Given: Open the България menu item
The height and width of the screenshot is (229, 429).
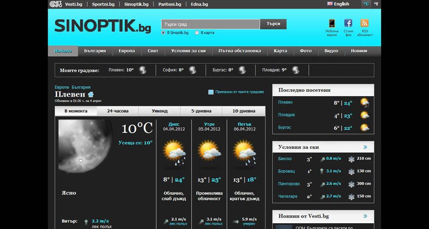Looking at the screenshot, I should coord(95,51).
